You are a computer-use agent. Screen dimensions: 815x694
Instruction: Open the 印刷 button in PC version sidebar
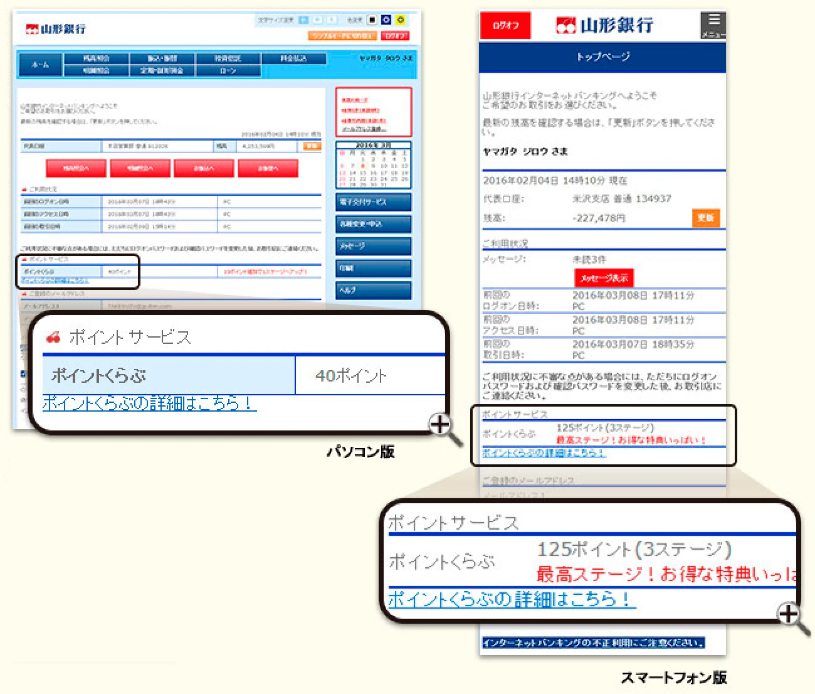(373, 268)
